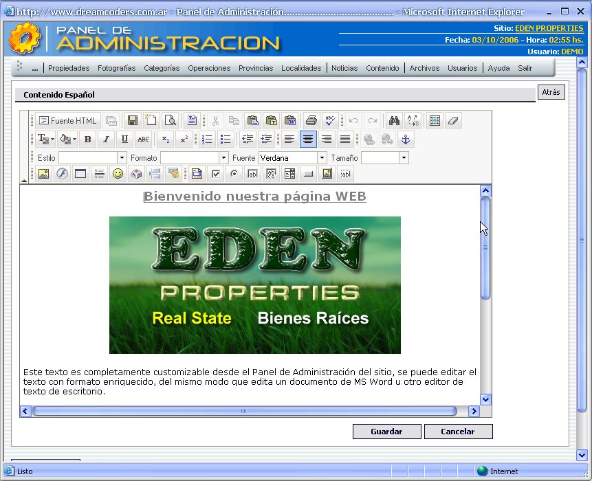592x481 pixels.
Task: Click the Paste clipboard icon
Action: (252, 121)
